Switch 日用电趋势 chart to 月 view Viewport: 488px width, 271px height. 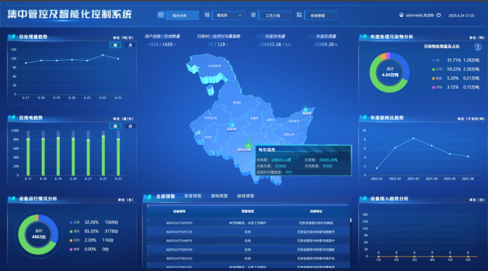click(x=130, y=126)
